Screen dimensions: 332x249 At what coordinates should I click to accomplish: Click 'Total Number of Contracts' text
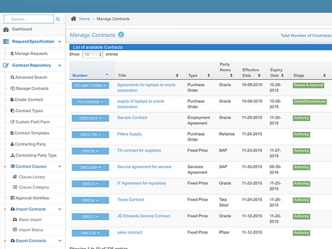click(306, 35)
